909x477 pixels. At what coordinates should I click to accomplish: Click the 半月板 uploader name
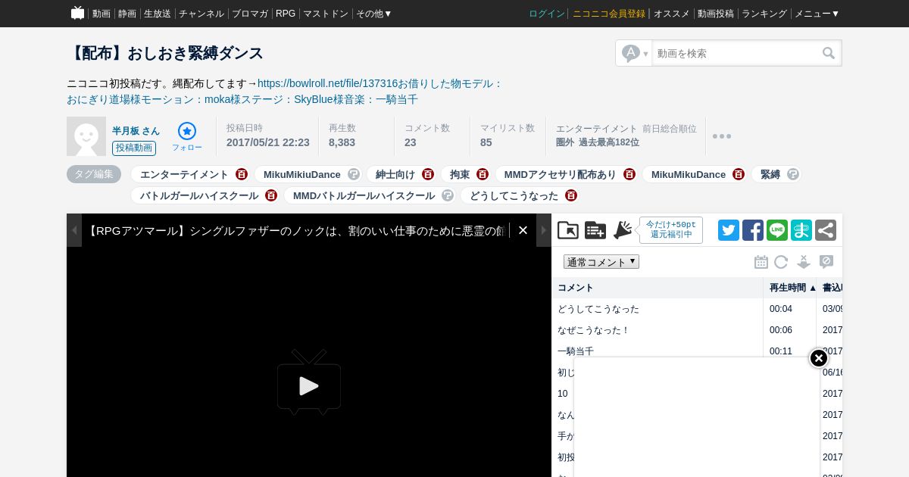coord(136,131)
